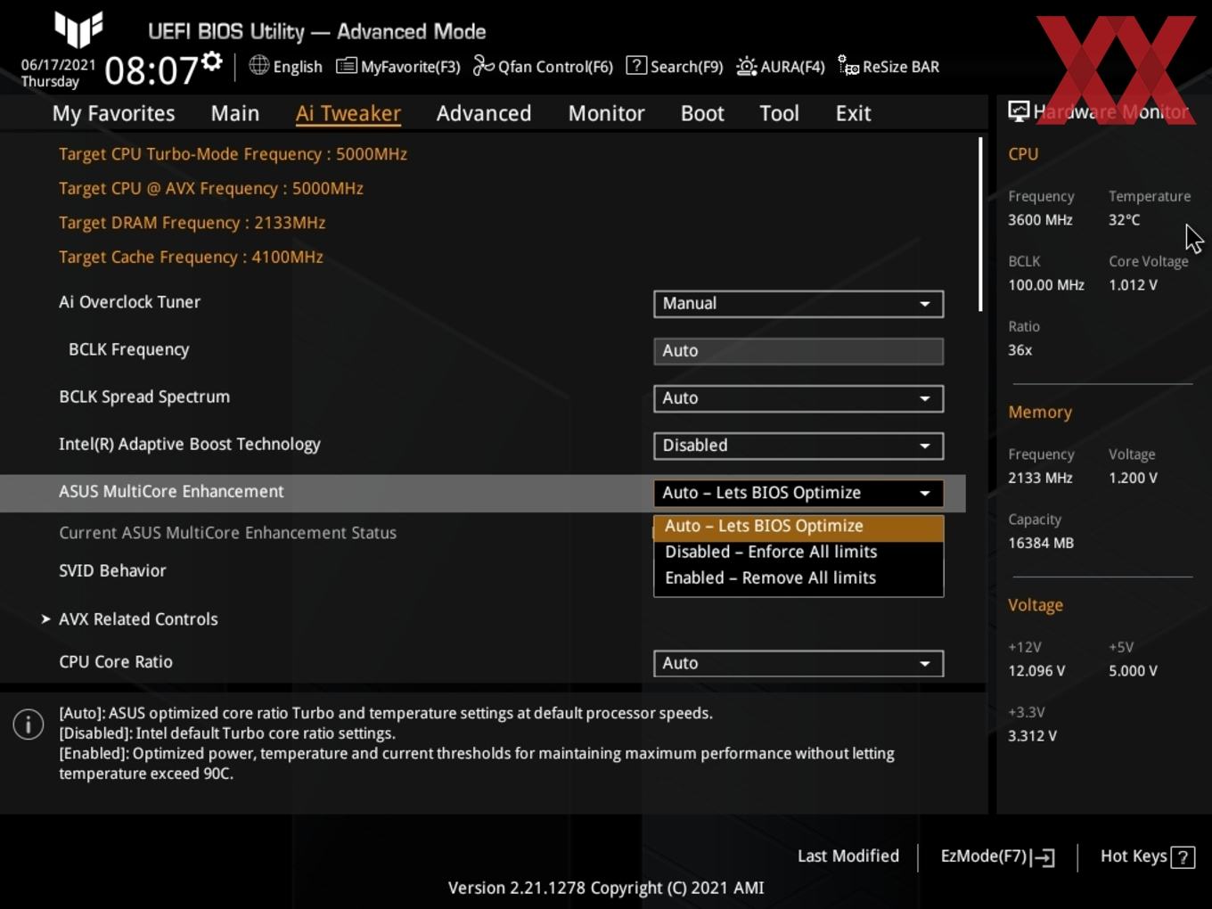Click the 32°C temperature value
The height and width of the screenshot is (909, 1212).
pos(1124,220)
